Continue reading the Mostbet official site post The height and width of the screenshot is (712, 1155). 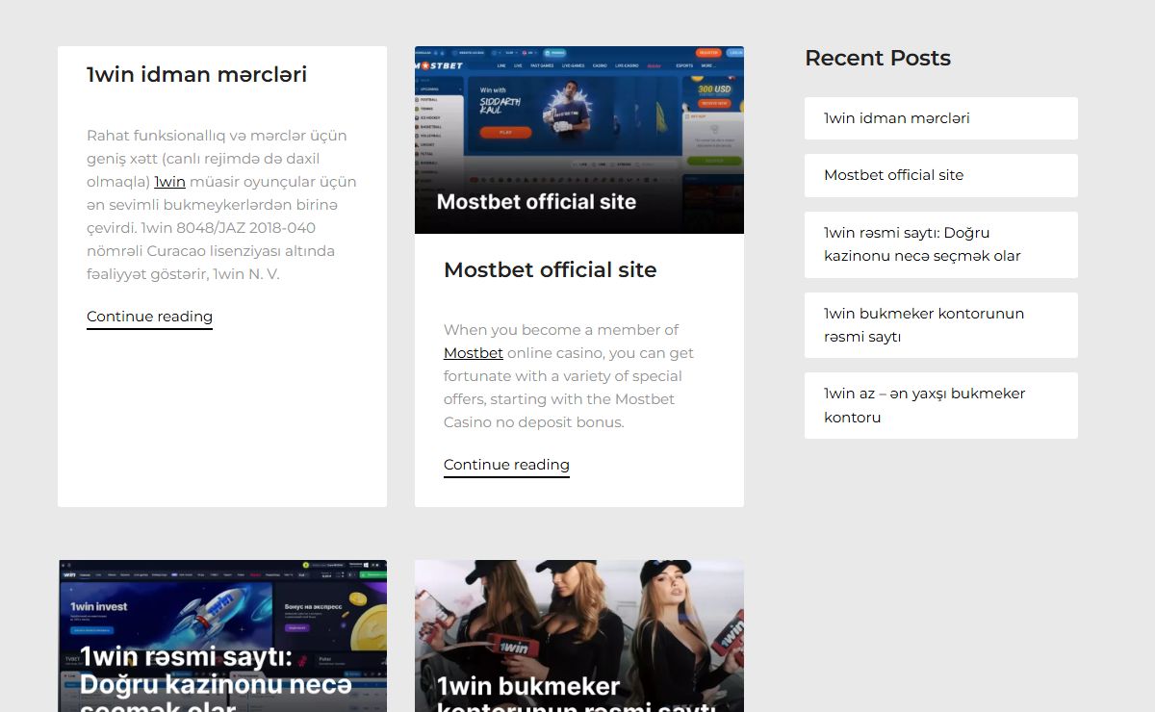pyautogui.click(x=506, y=465)
